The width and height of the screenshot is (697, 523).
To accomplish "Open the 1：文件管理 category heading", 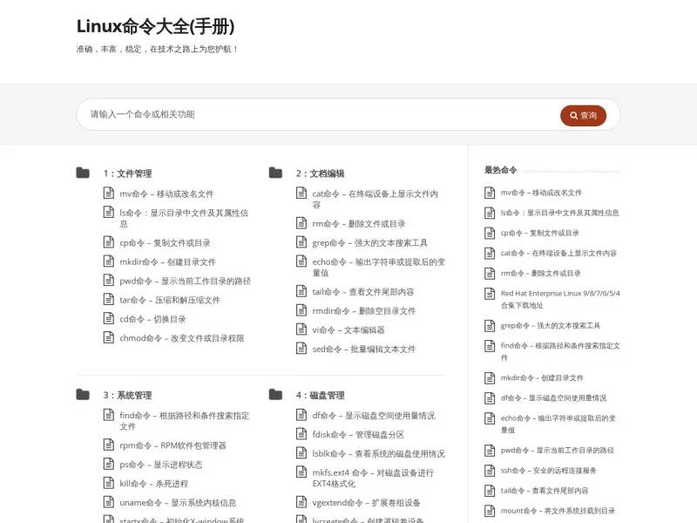I will (127, 173).
